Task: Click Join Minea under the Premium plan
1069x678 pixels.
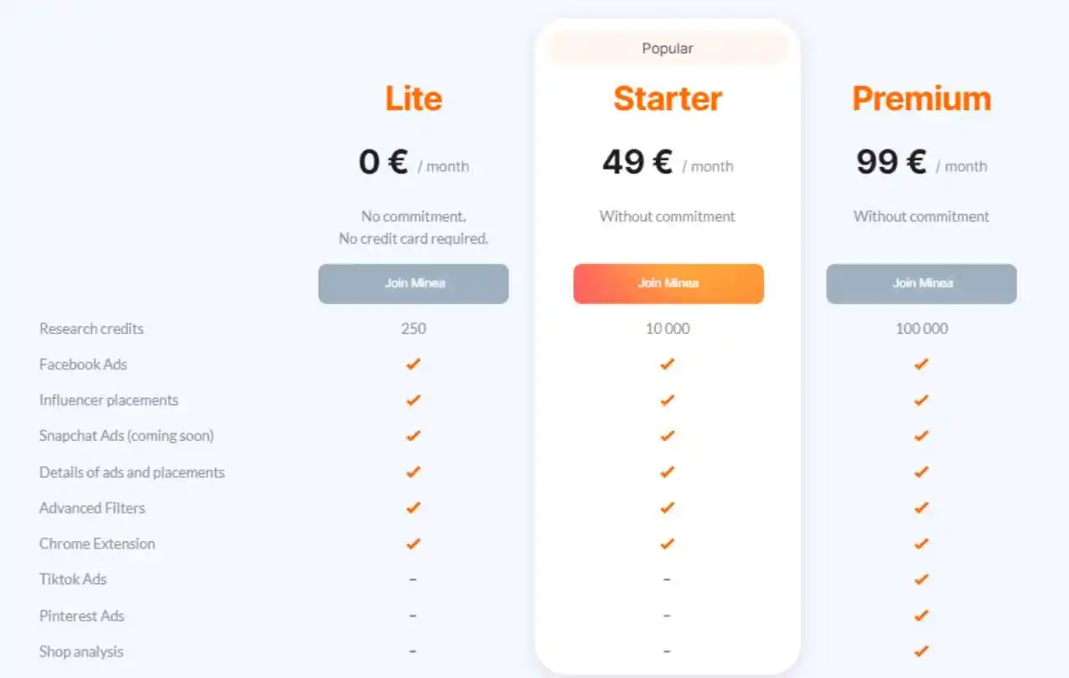Action: click(920, 283)
